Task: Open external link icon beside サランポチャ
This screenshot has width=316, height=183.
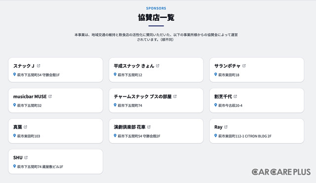Action: [244, 66]
